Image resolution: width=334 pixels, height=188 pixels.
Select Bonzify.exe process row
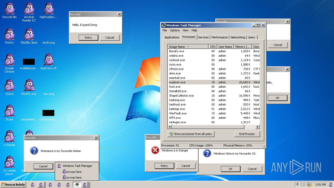click(214, 51)
